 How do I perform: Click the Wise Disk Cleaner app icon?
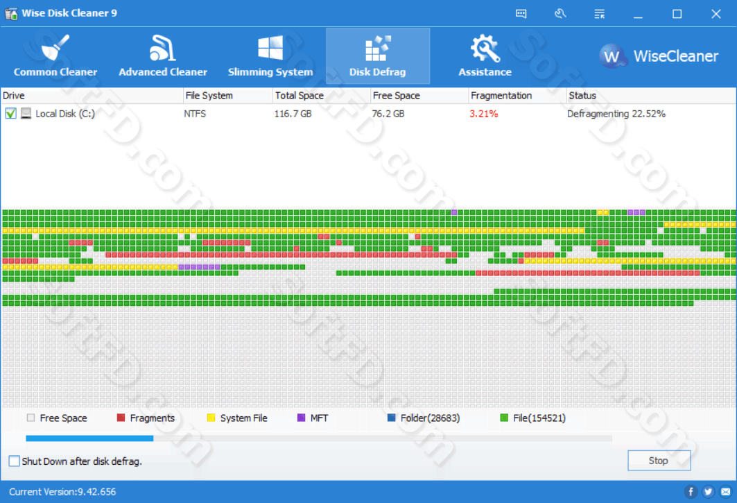(11, 13)
